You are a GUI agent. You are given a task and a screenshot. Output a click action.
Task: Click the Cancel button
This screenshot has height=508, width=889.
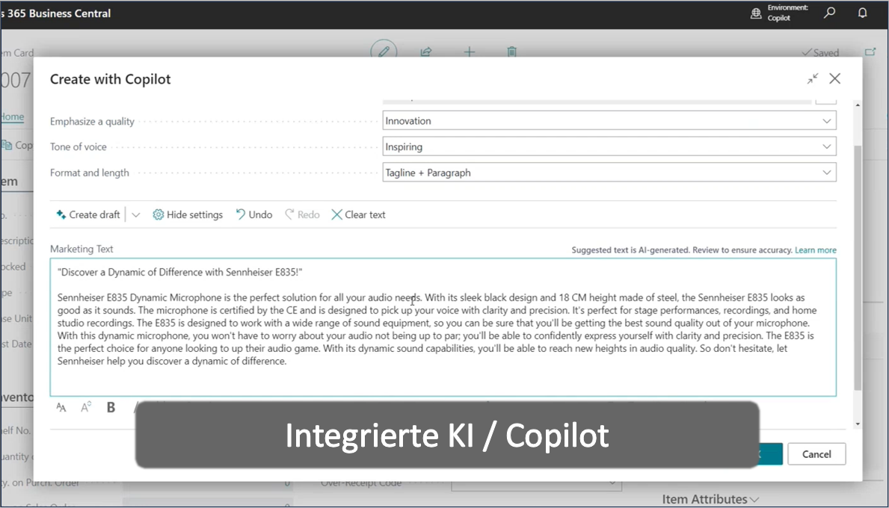pyautogui.click(x=816, y=454)
